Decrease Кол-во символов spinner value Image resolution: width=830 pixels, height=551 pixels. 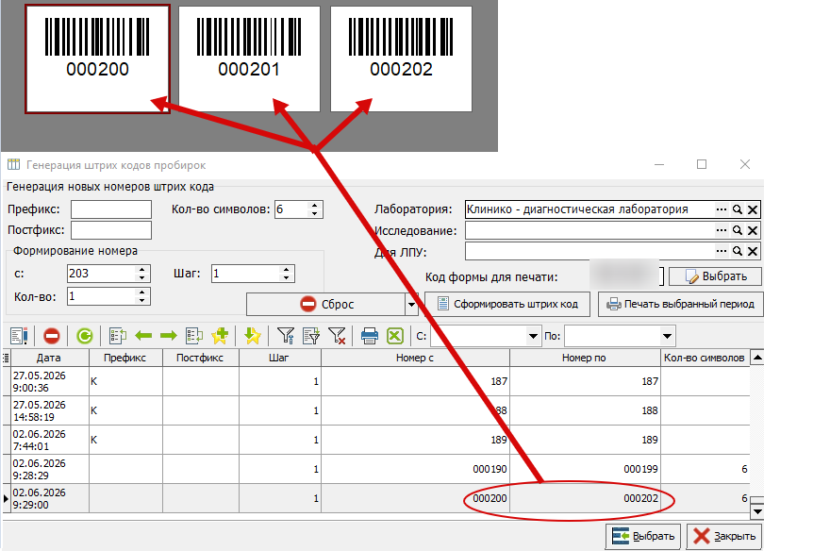click(314, 213)
